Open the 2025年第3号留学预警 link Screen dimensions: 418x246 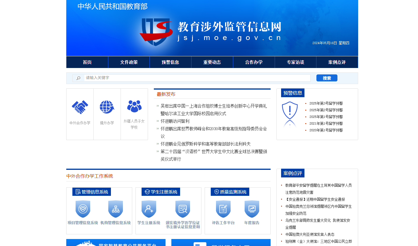click(x=326, y=103)
